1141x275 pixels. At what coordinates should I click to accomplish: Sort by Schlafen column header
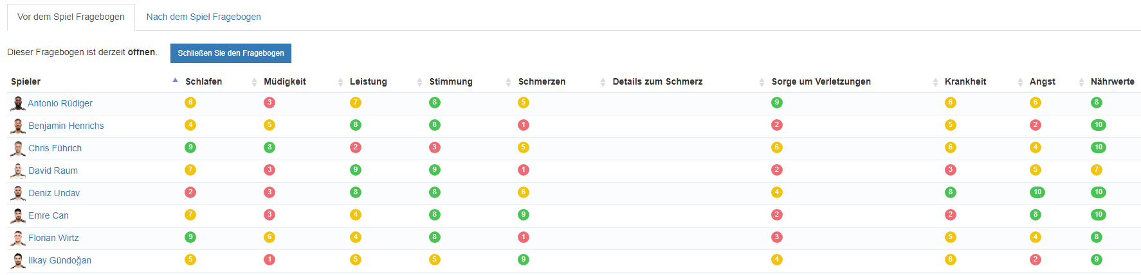[203, 81]
